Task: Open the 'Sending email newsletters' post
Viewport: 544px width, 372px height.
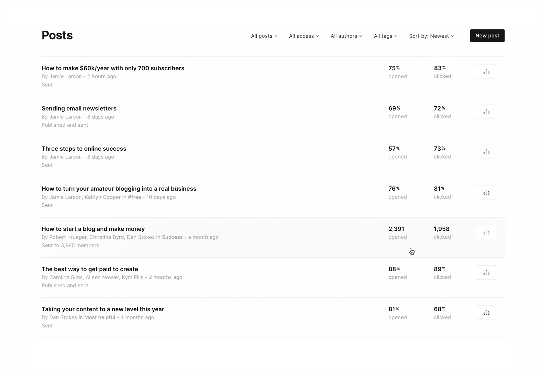Action: 79,109
